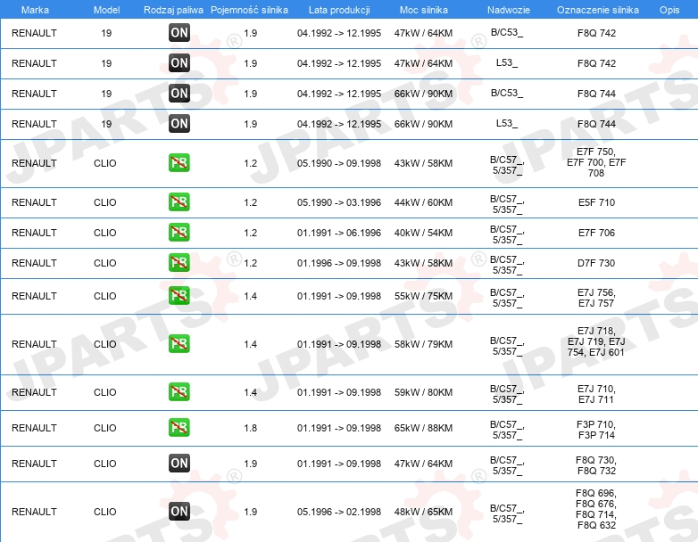Screen dimensions: 698x542
Task: Click the F8Q 730, F8Q 732 engine codes
Action: coord(596,465)
